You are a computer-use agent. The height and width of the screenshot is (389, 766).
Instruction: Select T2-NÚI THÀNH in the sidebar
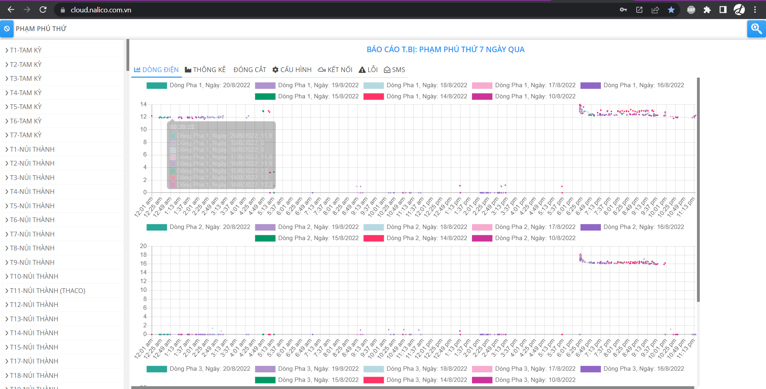[x=32, y=163]
